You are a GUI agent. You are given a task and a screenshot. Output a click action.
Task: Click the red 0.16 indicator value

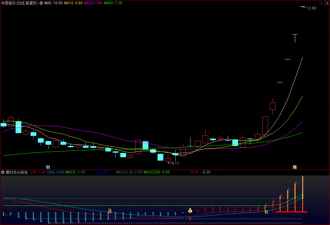coord(194,172)
